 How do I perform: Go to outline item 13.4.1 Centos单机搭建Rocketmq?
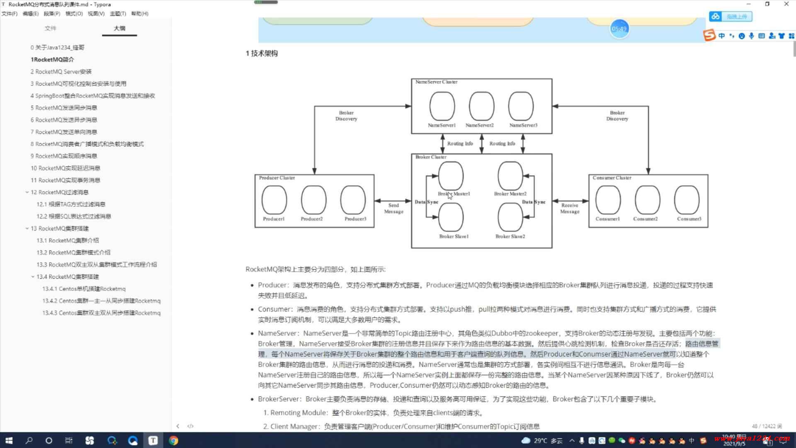coord(84,289)
